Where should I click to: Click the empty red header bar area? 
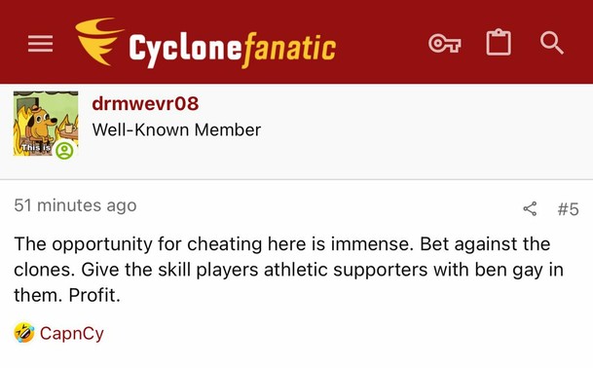point(382,42)
